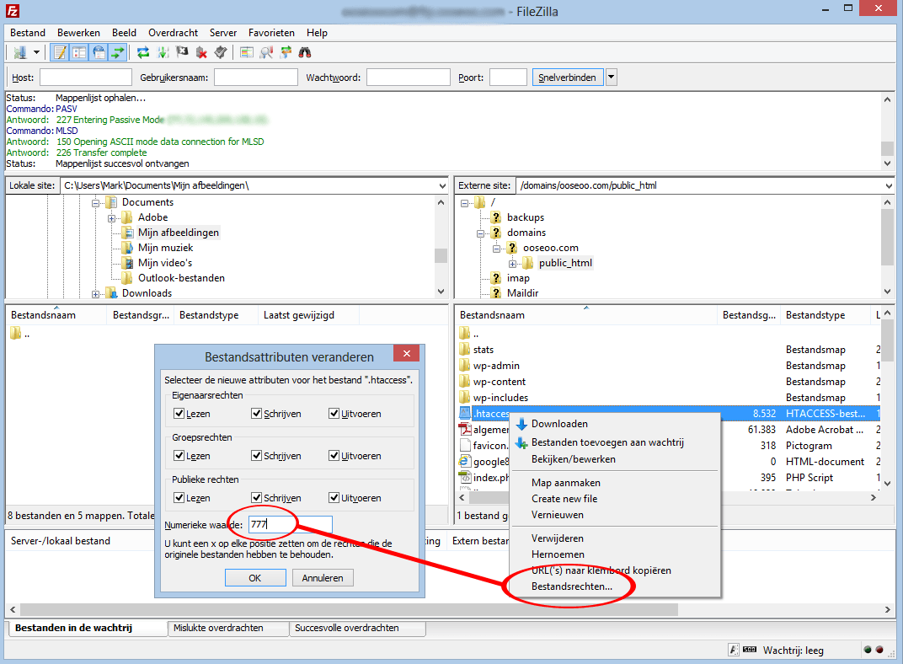Image resolution: width=903 pixels, height=664 pixels.
Task: Toggle the transfer queue display icon
Action: pyautogui.click(x=118, y=52)
